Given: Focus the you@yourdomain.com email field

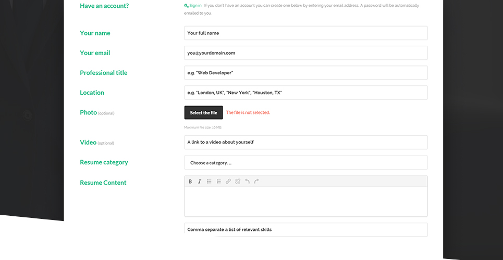Looking at the screenshot, I should (306, 53).
